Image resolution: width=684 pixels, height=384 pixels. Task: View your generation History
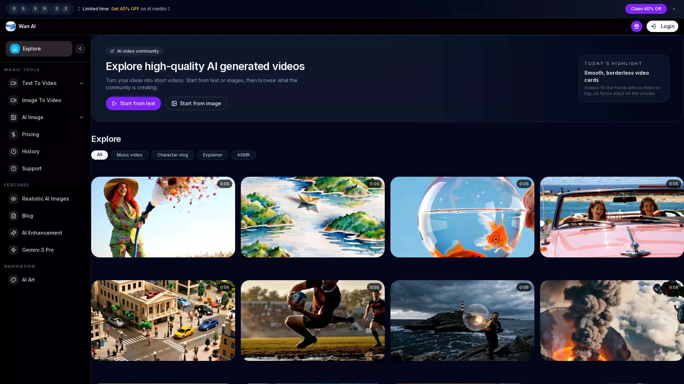click(31, 151)
